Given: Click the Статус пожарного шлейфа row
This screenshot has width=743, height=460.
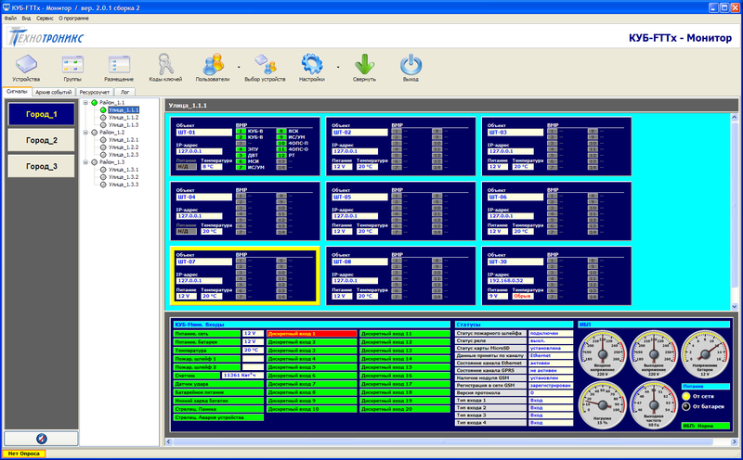Looking at the screenshot, I should [x=514, y=333].
